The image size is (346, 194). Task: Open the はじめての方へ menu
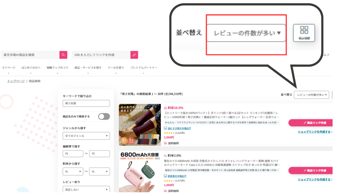(31, 68)
